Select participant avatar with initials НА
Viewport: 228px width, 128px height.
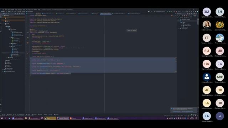click(207, 64)
